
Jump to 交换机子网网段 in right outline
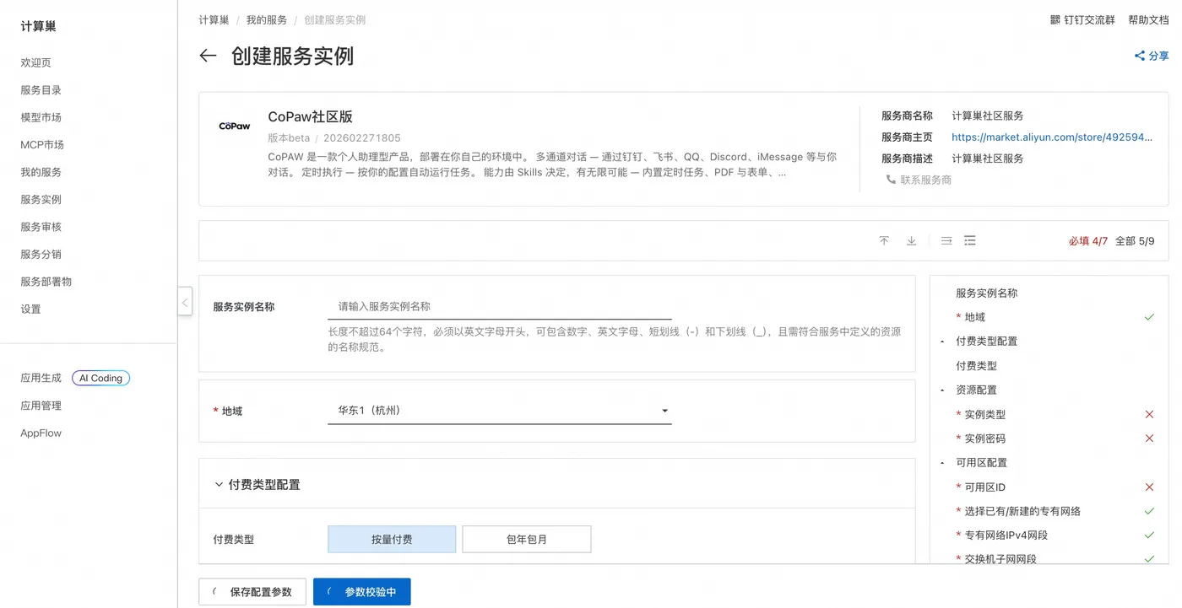pos(1000,559)
